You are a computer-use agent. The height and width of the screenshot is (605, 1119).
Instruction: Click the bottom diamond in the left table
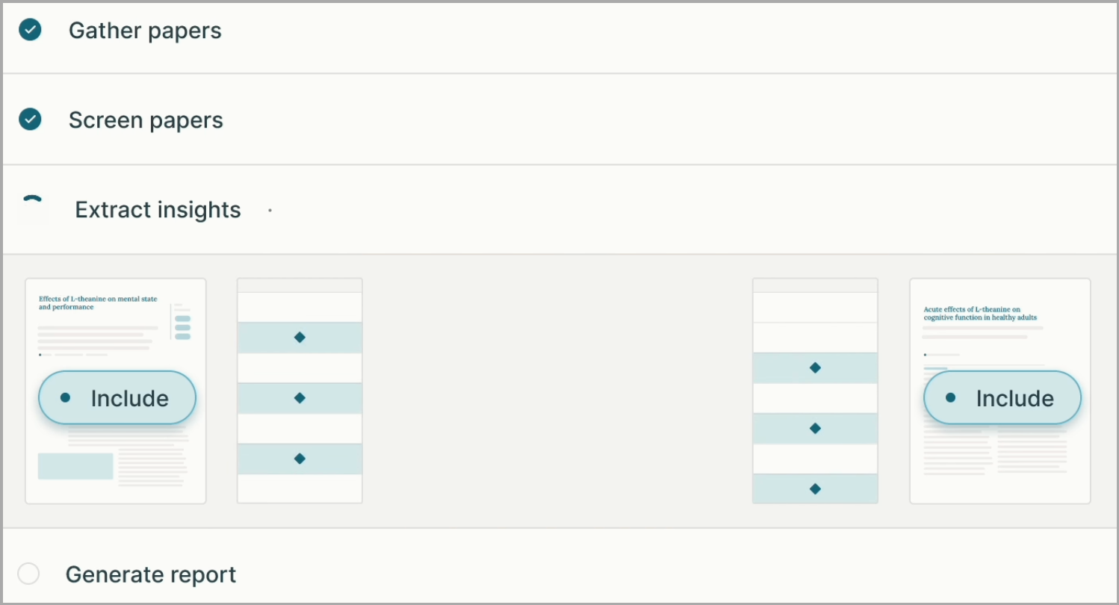(300, 459)
